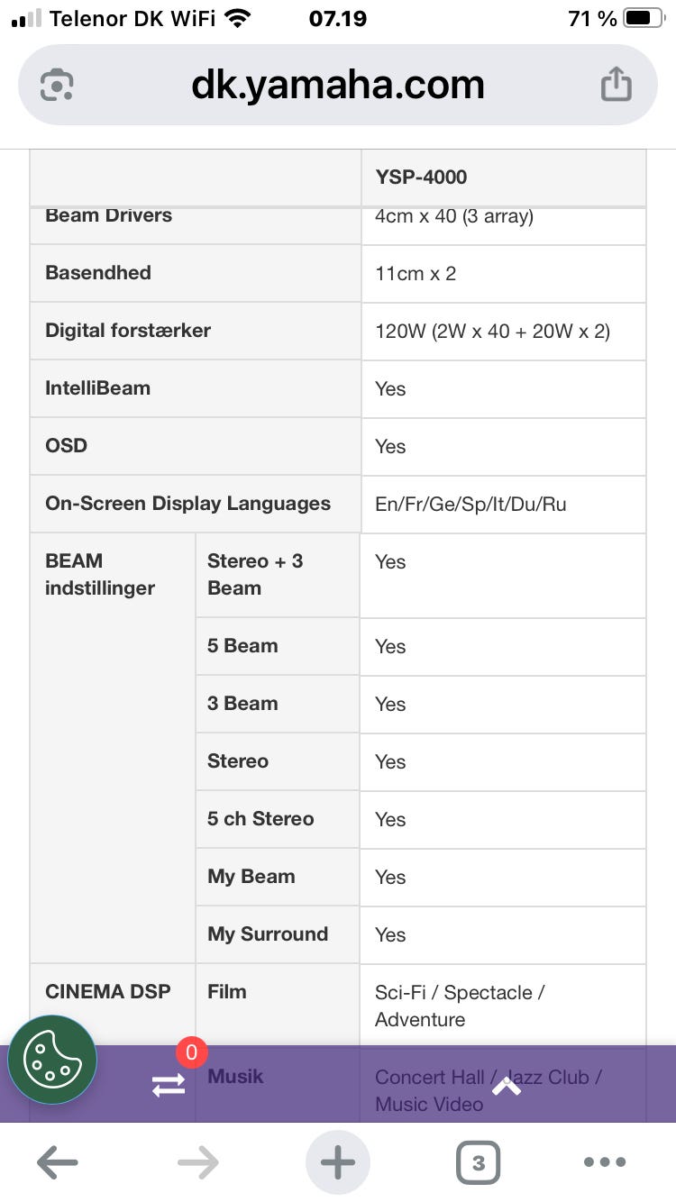
Task: Tap the IntelliBeam row label
Action: (x=97, y=388)
